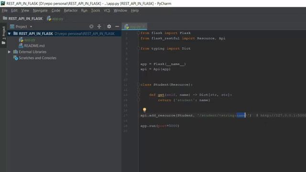
Task: Fold the imports block at line 1
Action: click(138, 33)
